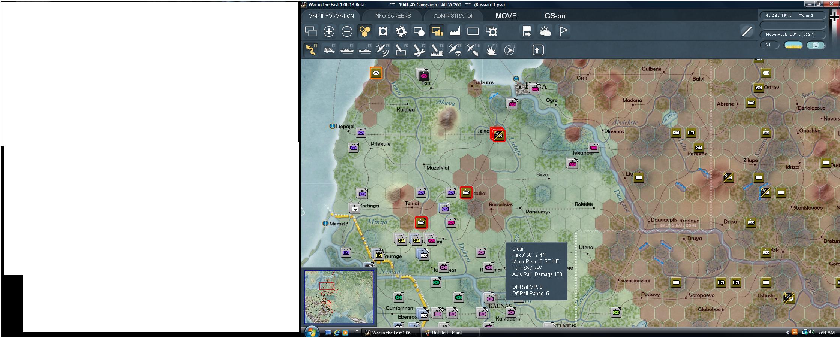This screenshot has height=337, width=840.
Task: Open the Windows Start menu
Action: point(312,332)
